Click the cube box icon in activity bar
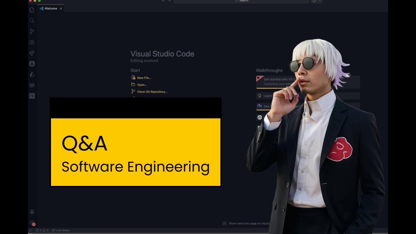The height and width of the screenshot is (234, 416). pos(32,85)
